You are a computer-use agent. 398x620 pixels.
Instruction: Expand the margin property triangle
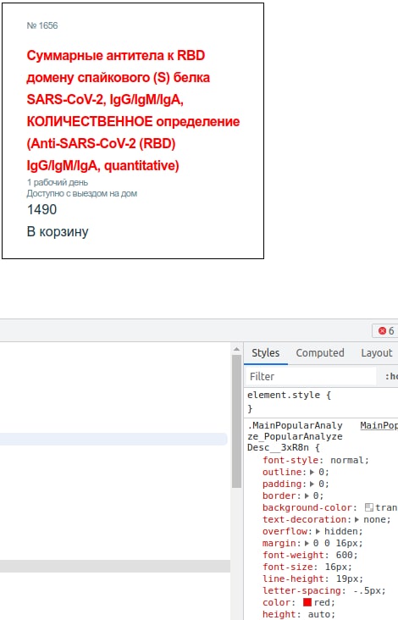click(x=307, y=543)
